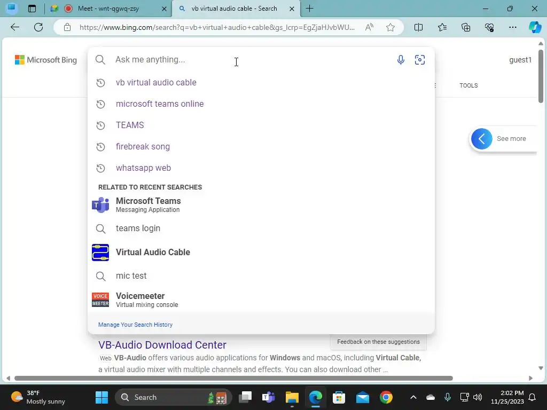Click the Windows taskbar Search box
The height and width of the screenshot is (410, 547).
174,397
